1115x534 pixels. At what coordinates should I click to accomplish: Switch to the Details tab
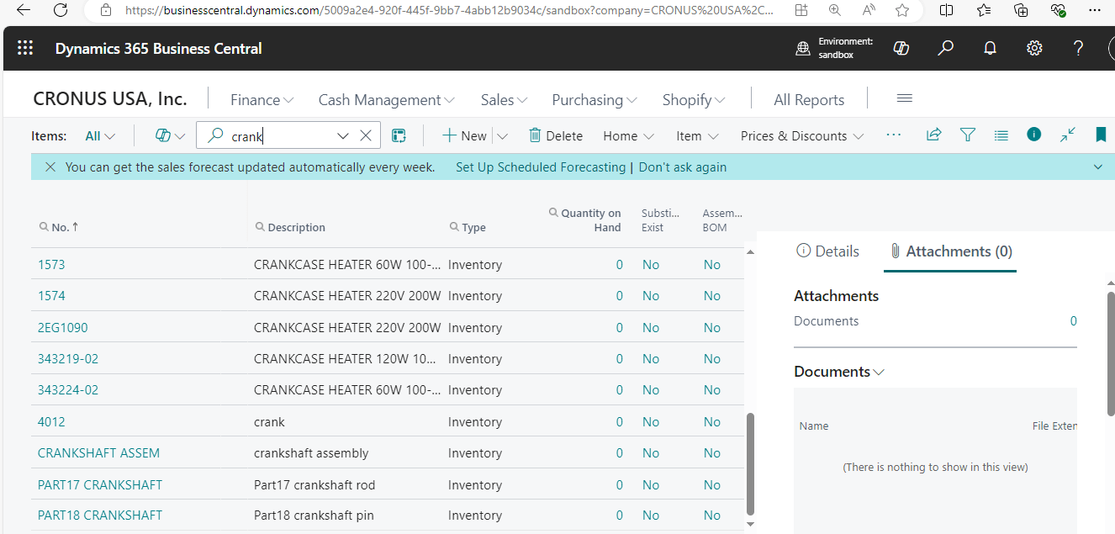coord(827,251)
